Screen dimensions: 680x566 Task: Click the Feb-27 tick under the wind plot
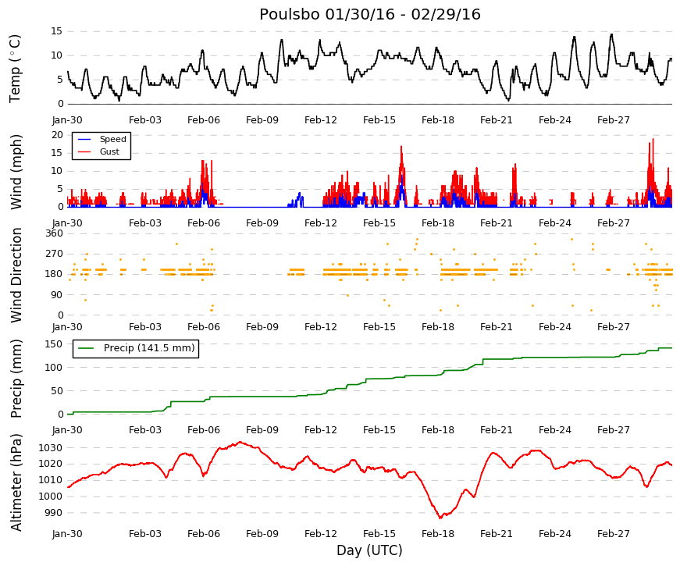613,223
